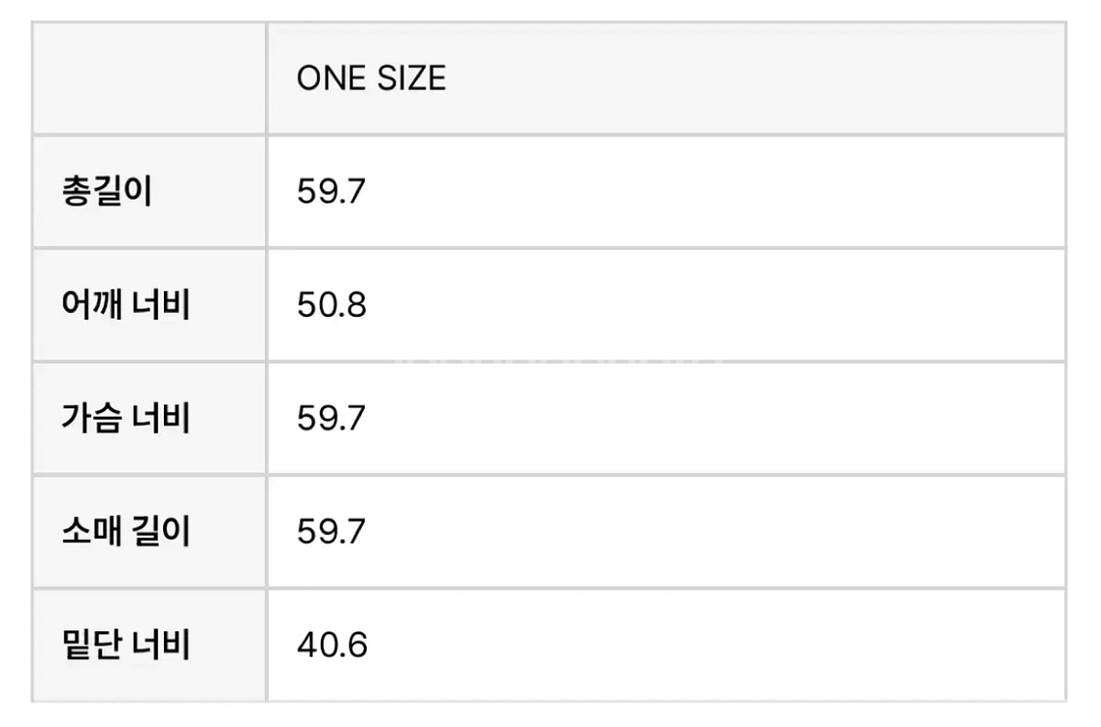The width and height of the screenshot is (1101, 727).
Task: Select the 59.7 value for 총길이
Action: click(x=332, y=192)
